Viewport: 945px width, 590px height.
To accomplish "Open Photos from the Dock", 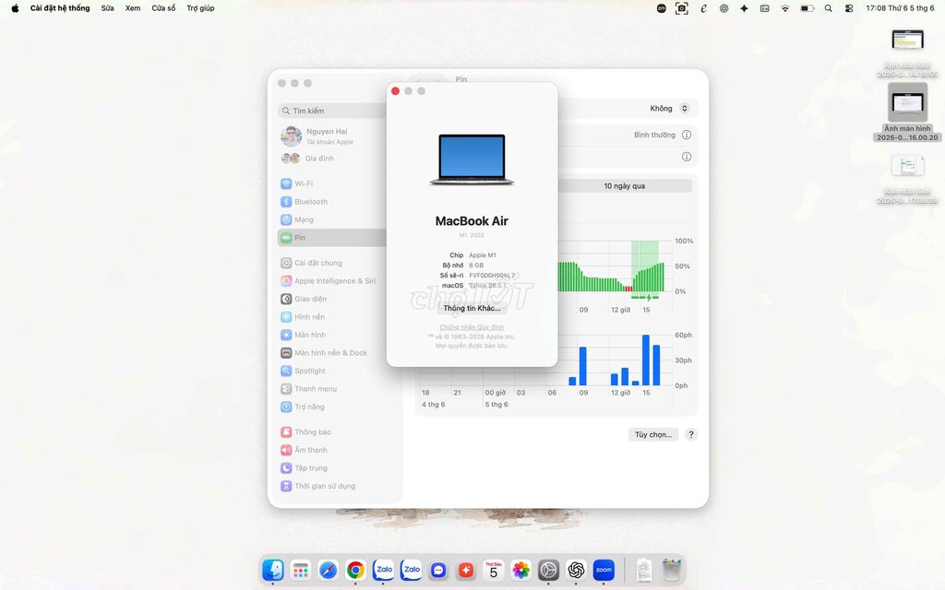I will 520,570.
